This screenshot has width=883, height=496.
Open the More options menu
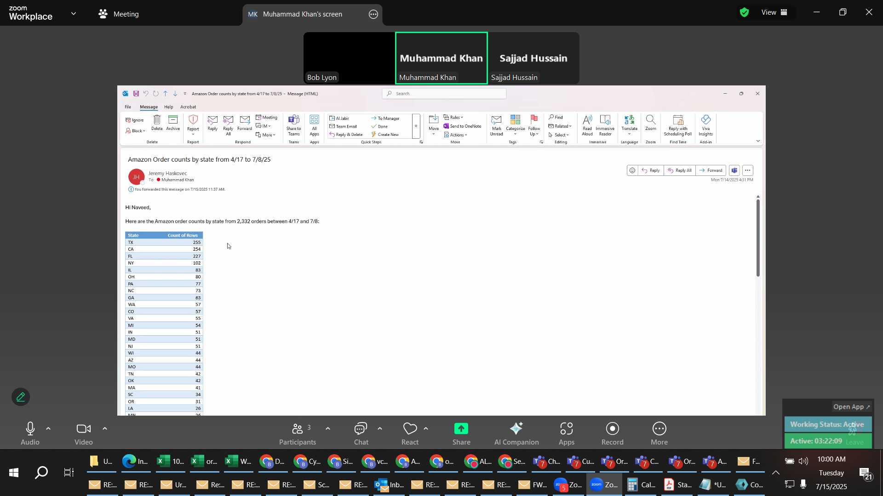click(659, 434)
